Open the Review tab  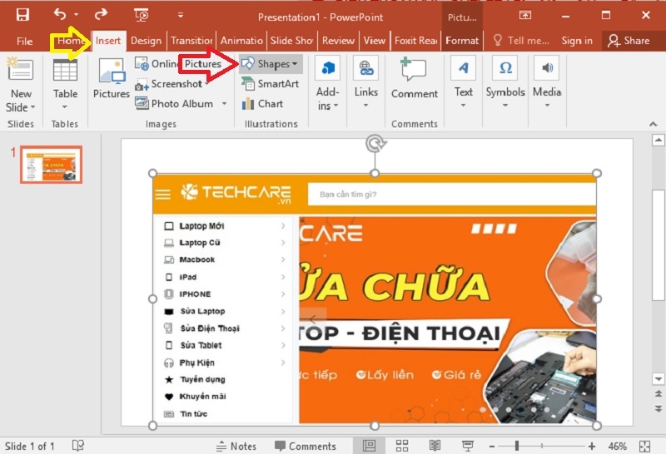(x=338, y=41)
